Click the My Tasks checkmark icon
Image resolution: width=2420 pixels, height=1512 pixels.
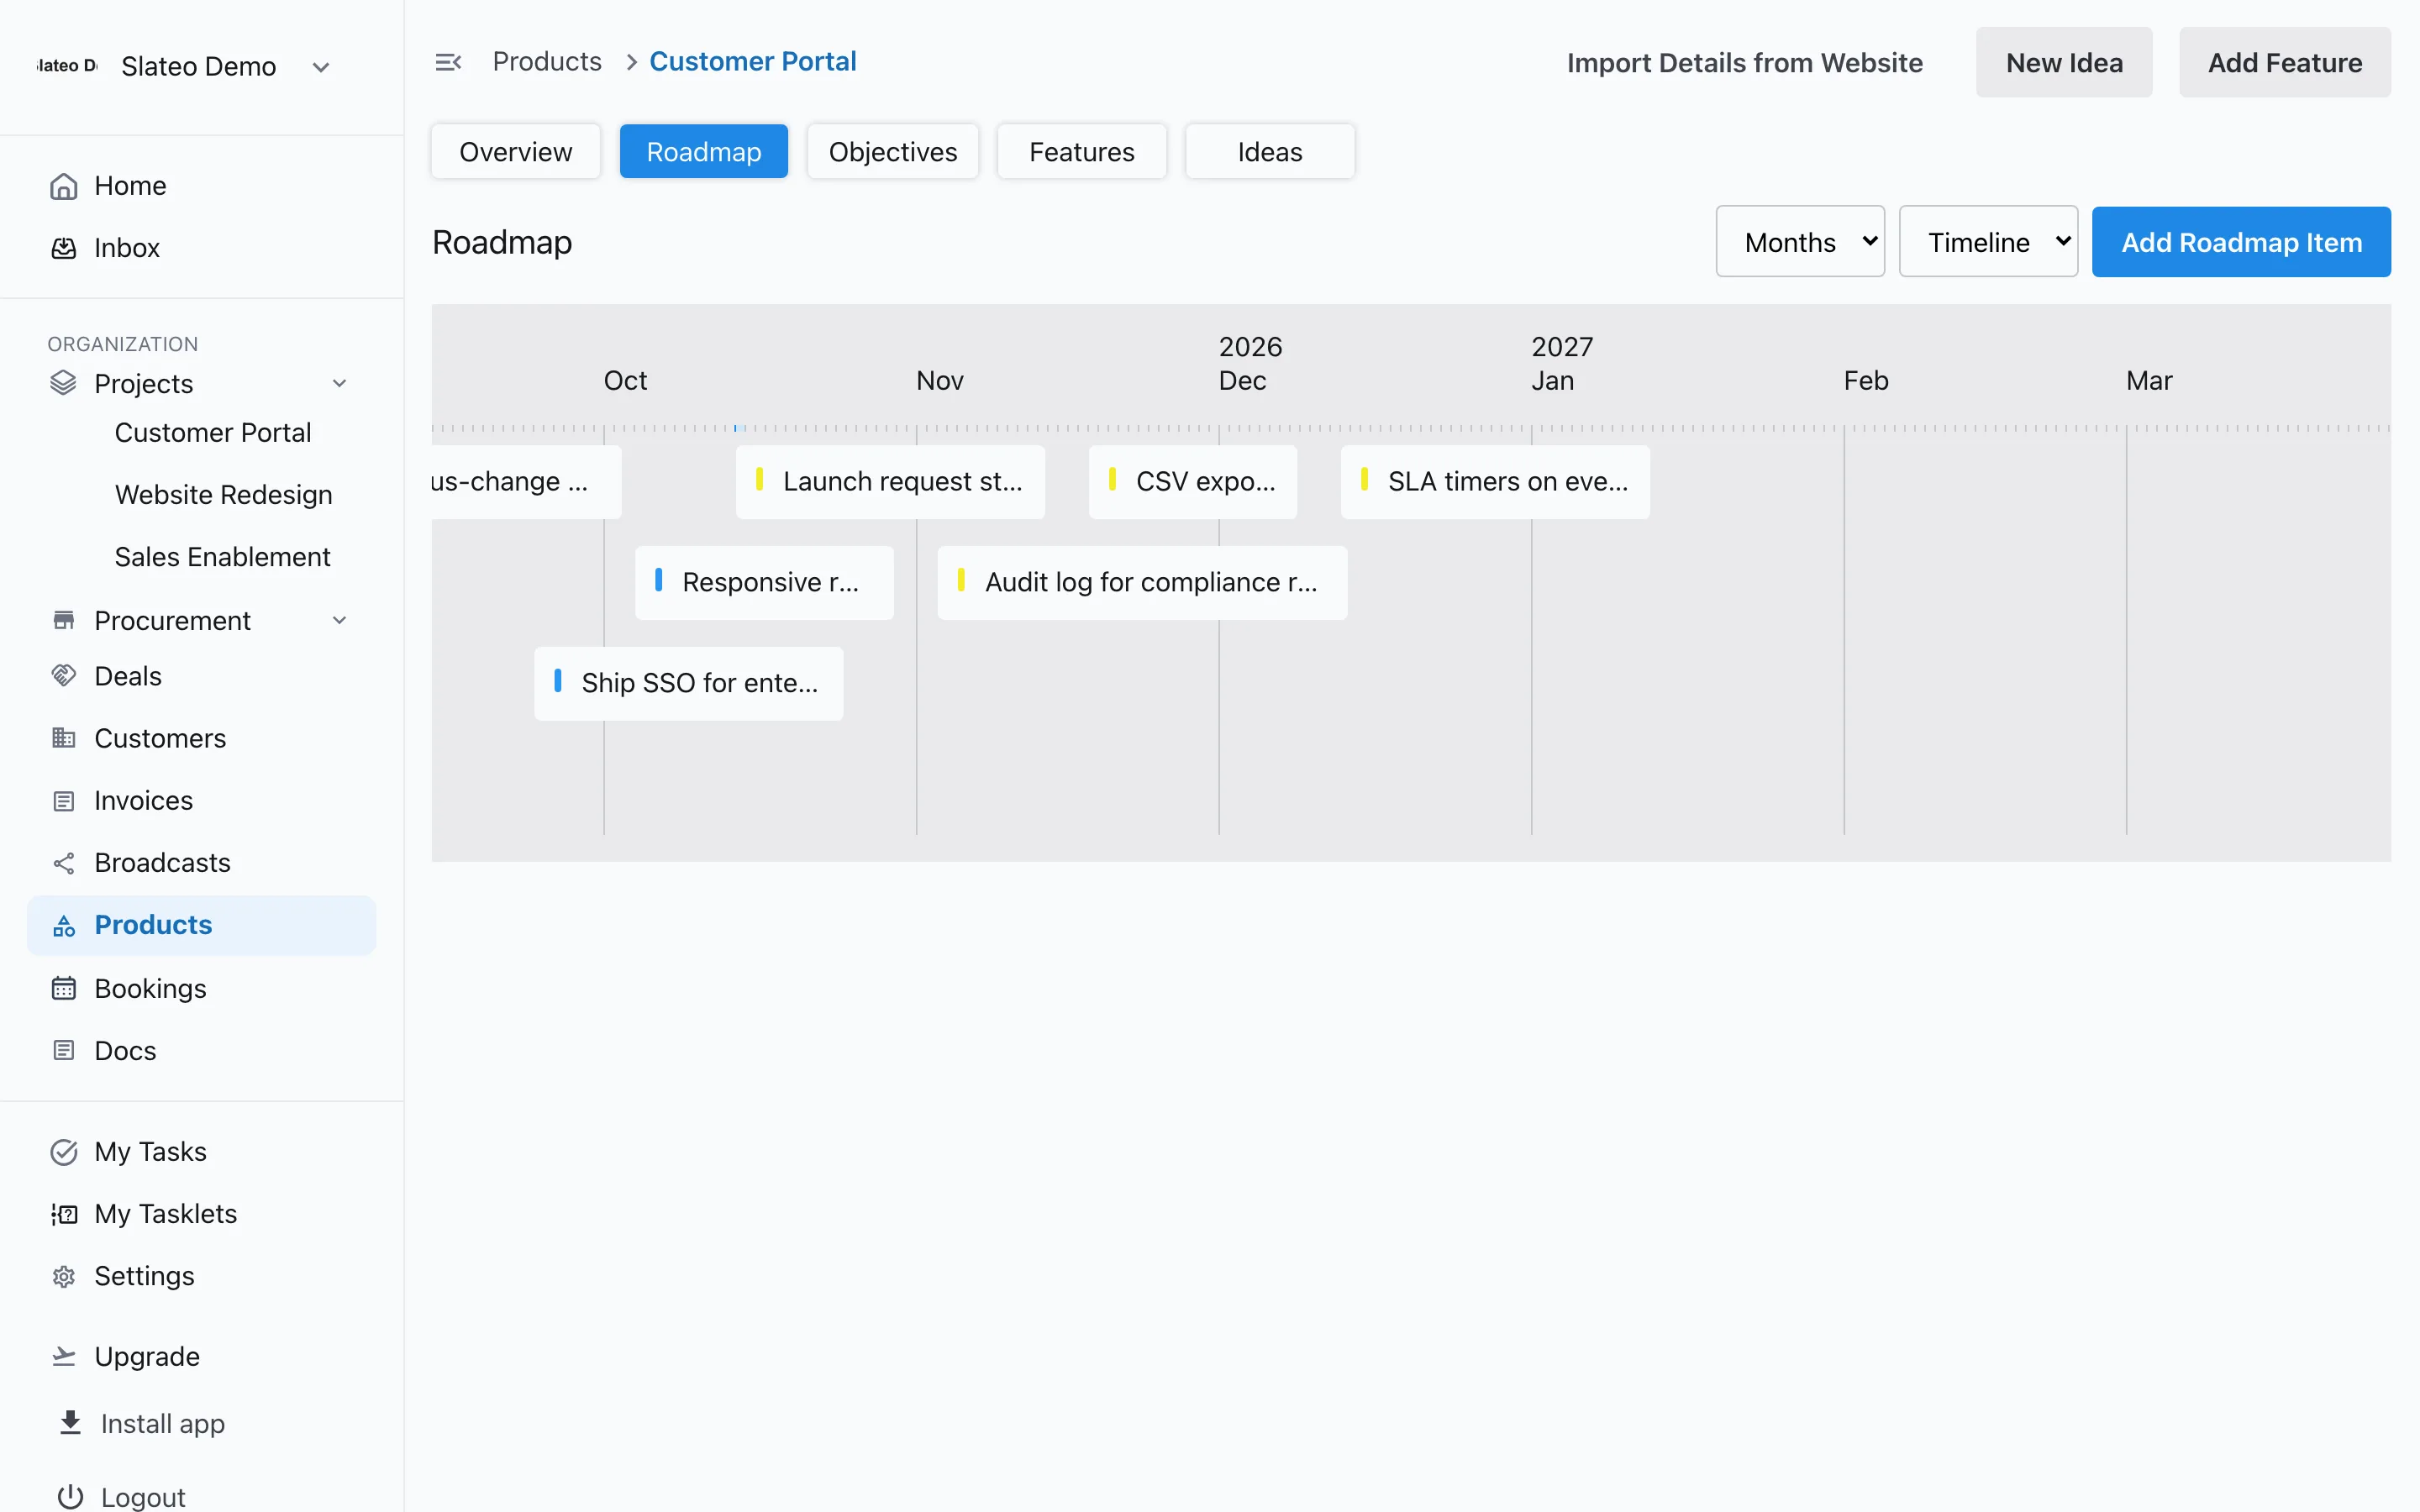coord(64,1152)
